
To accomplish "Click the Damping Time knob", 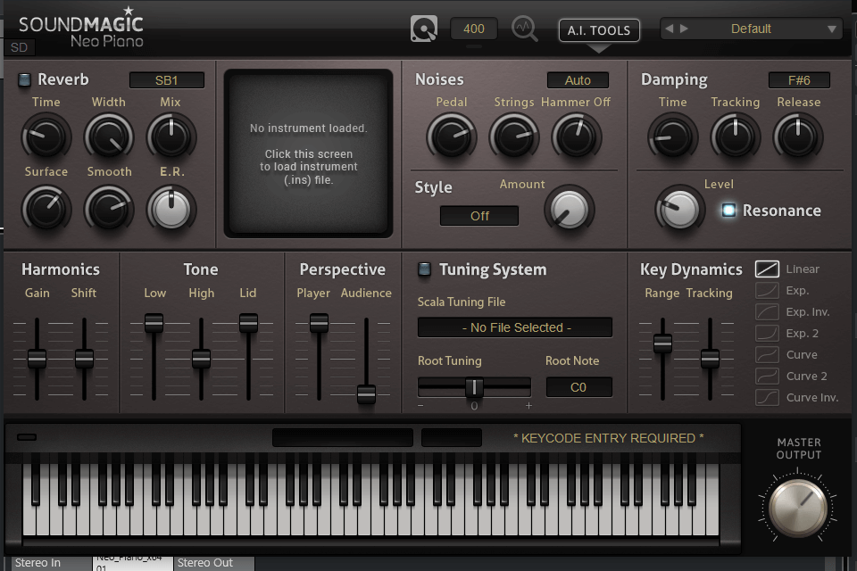I will click(673, 137).
